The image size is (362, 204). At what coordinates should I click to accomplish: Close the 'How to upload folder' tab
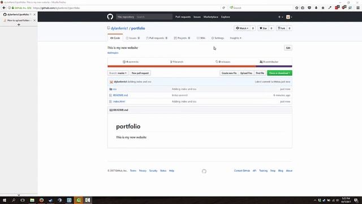coord(35,20)
